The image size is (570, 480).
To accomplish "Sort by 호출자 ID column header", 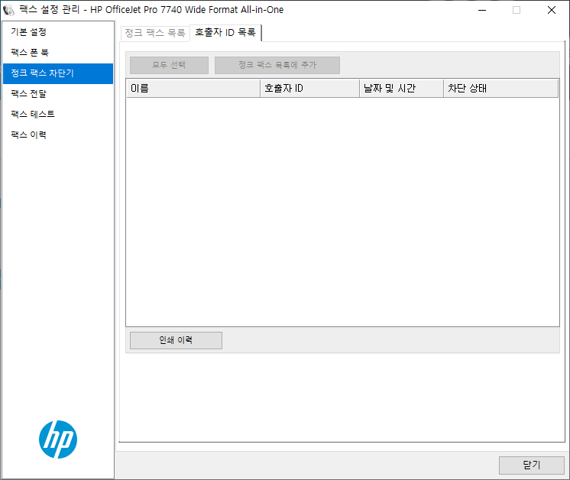I will point(309,89).
